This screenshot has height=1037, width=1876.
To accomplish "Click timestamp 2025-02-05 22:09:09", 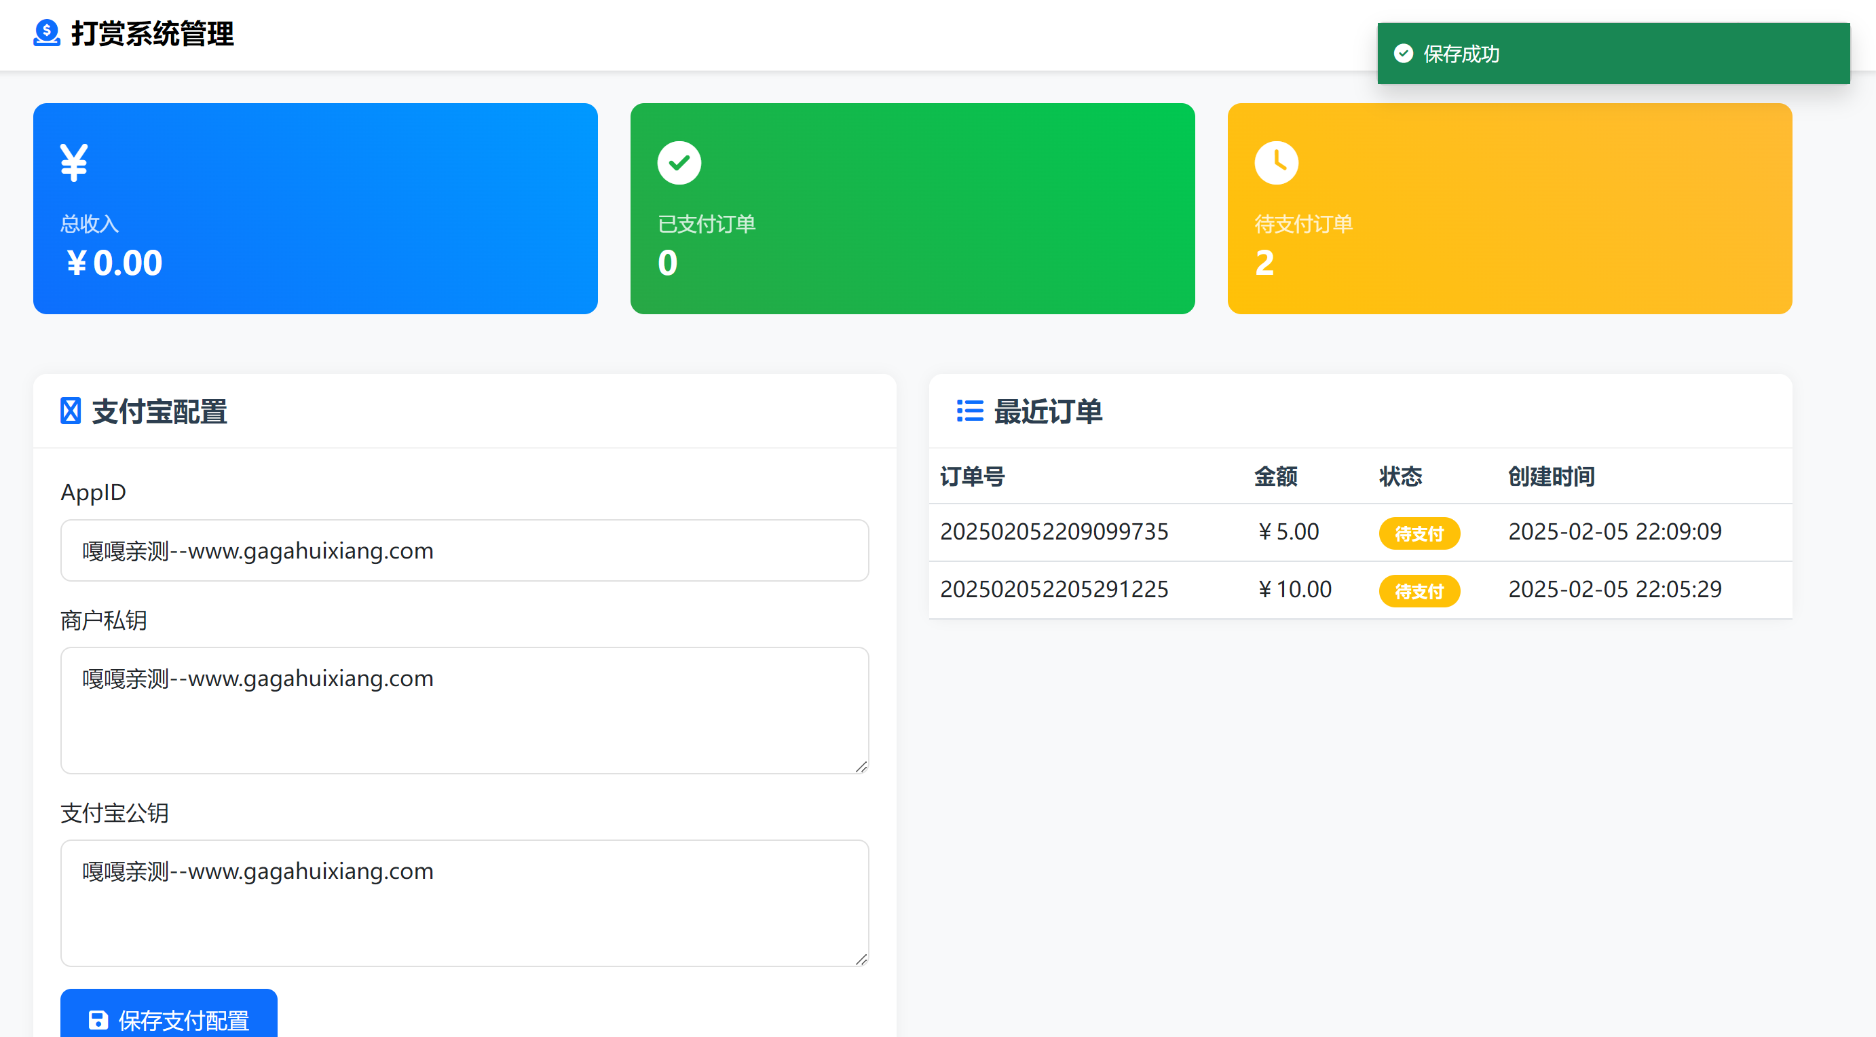I will click(x=1615, y=531).
